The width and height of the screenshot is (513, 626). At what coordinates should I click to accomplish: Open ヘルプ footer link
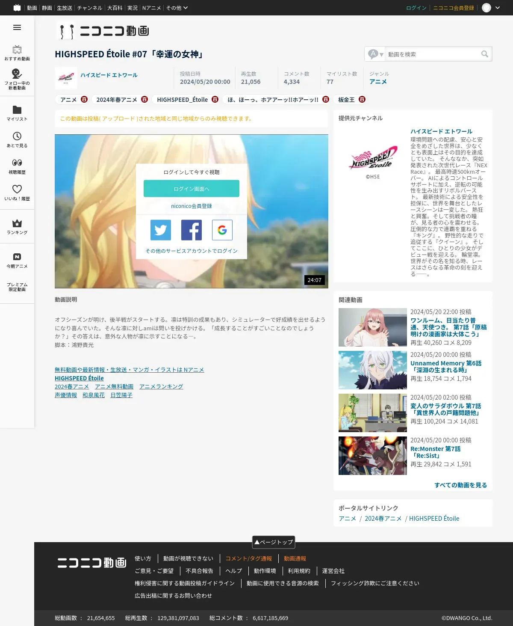click(x=233, y=571)
